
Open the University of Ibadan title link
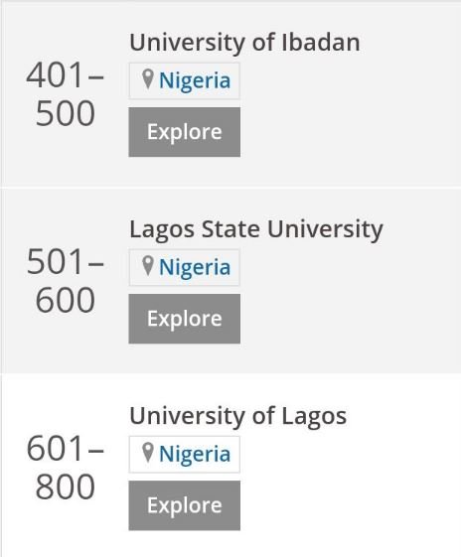[x=244, y=43]
